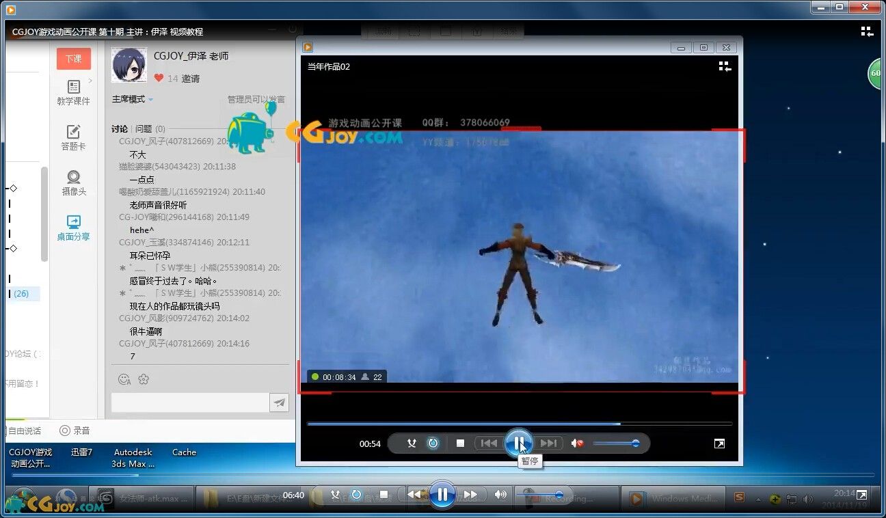Select the highlighted (26) list item
The height and width of the screenshot is (518, 886).
coord(22,294)
